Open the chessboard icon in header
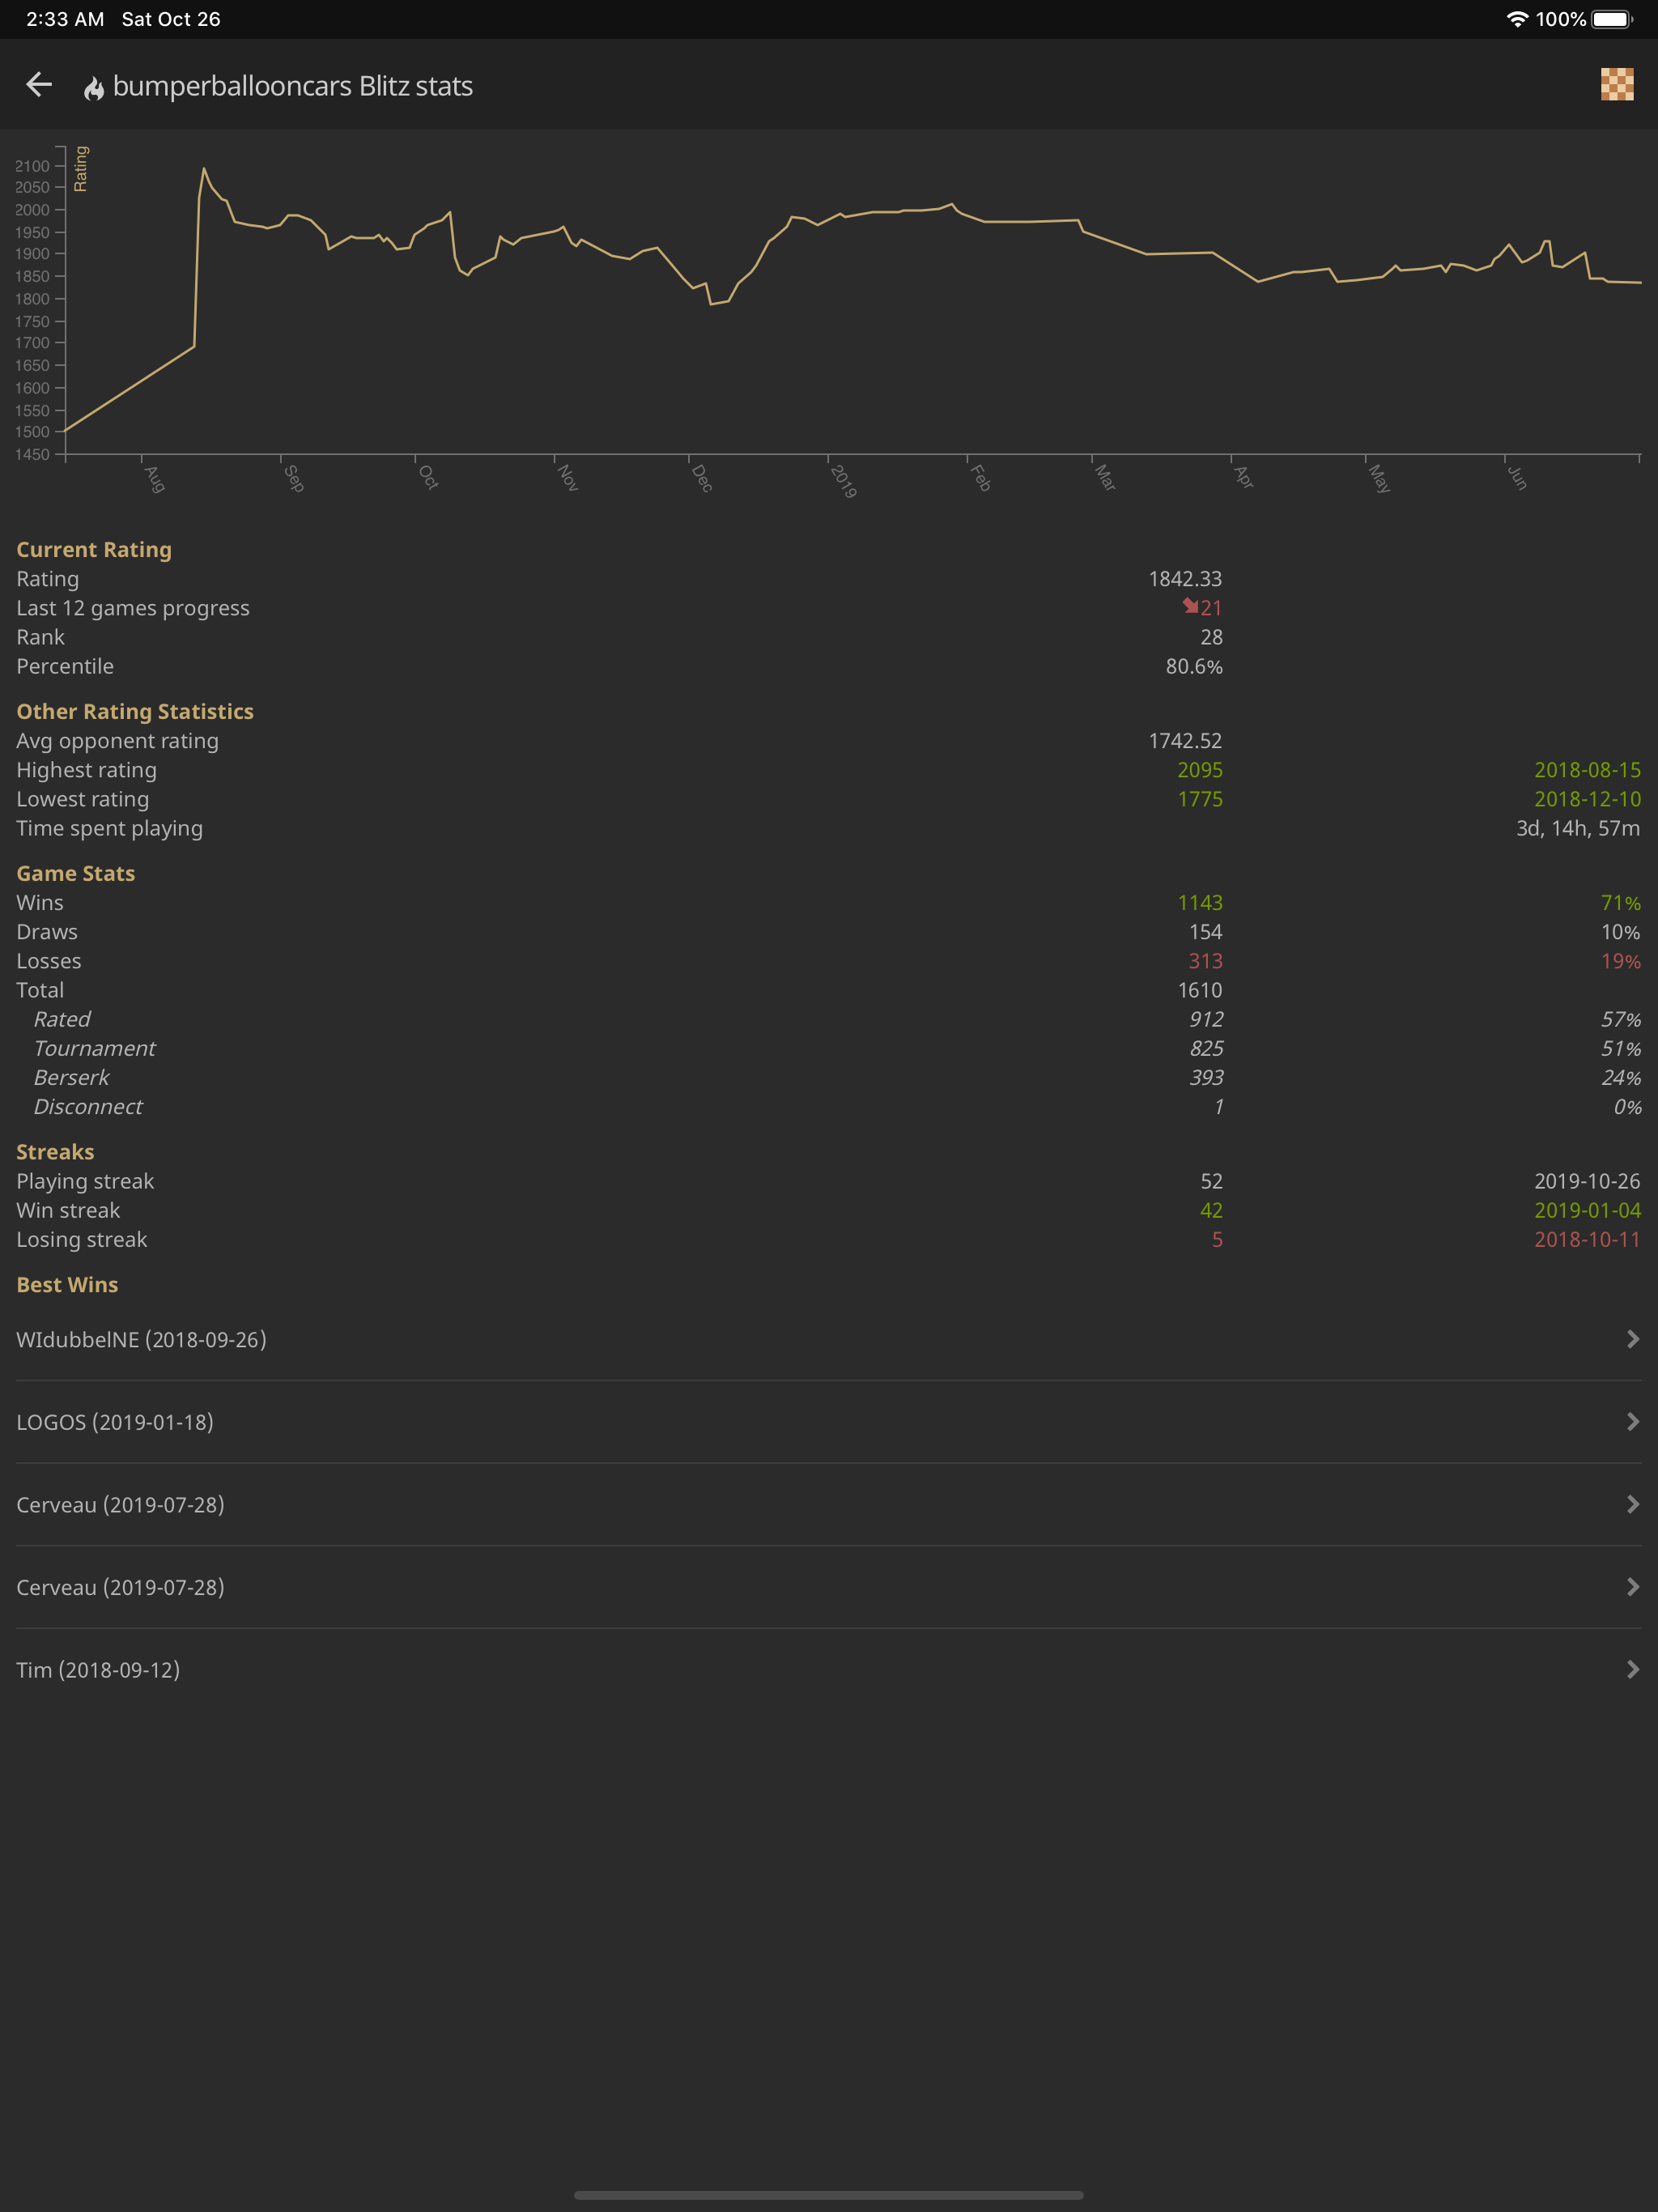Image resolution: width=1658 pixels, height=2212 pixels. pyautogui.click(x=1617, y=85)
